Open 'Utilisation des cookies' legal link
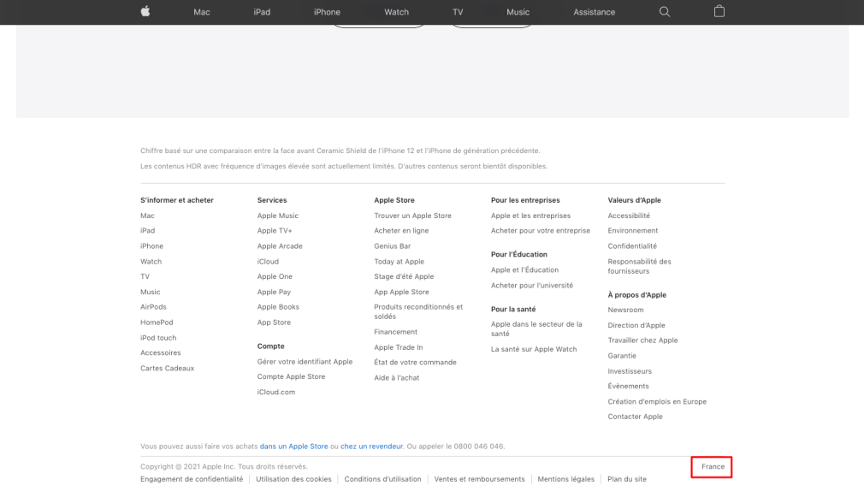864x497 pixels. coord(293,479)
